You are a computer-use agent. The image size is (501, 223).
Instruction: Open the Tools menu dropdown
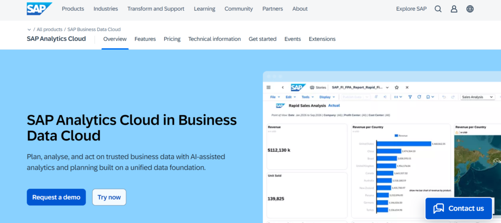pos(308,97)
